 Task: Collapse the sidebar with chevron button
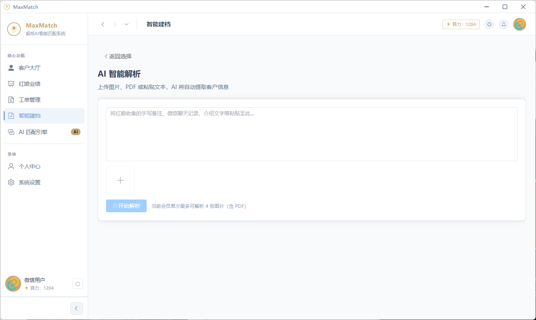point(77,308)
